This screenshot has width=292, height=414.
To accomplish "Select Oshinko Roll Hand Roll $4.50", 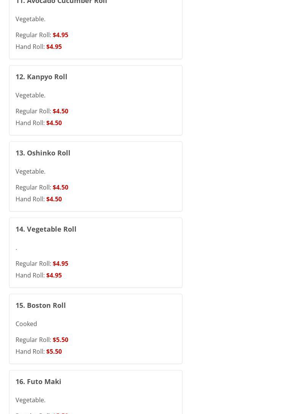I will coord(54,199).
